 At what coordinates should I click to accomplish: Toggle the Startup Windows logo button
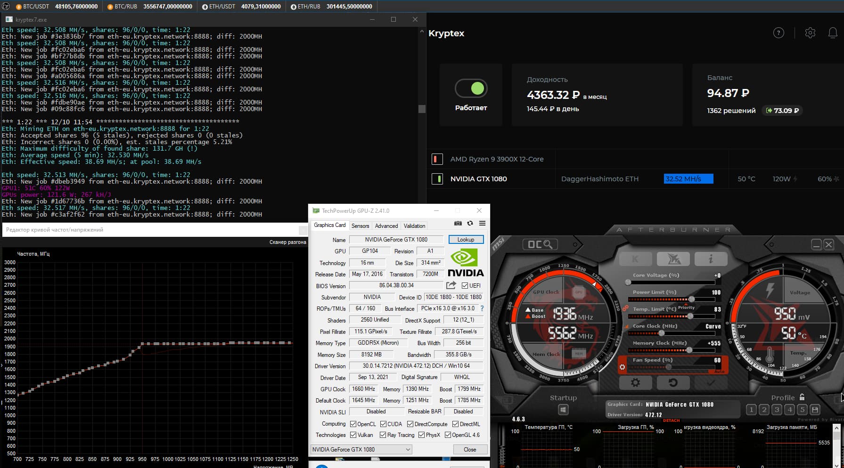click(x=563, y=410)
